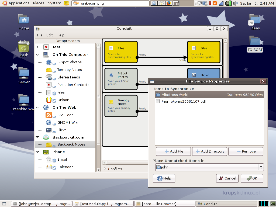This screenshot has height=207, width=276.
Task: Select the GNOME Wiki dataprovider icon
Action: point(49,123)
